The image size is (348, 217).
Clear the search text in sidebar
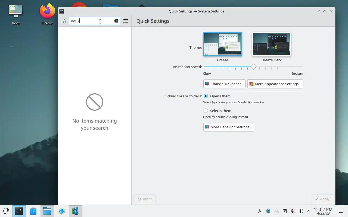pyautogui.click(x=116, y=21)
